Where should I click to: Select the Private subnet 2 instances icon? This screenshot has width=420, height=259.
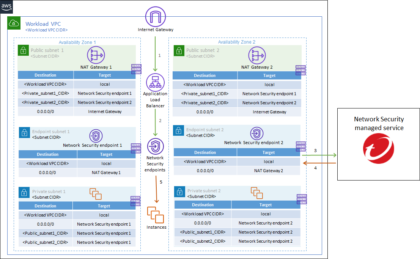[256, 193]
